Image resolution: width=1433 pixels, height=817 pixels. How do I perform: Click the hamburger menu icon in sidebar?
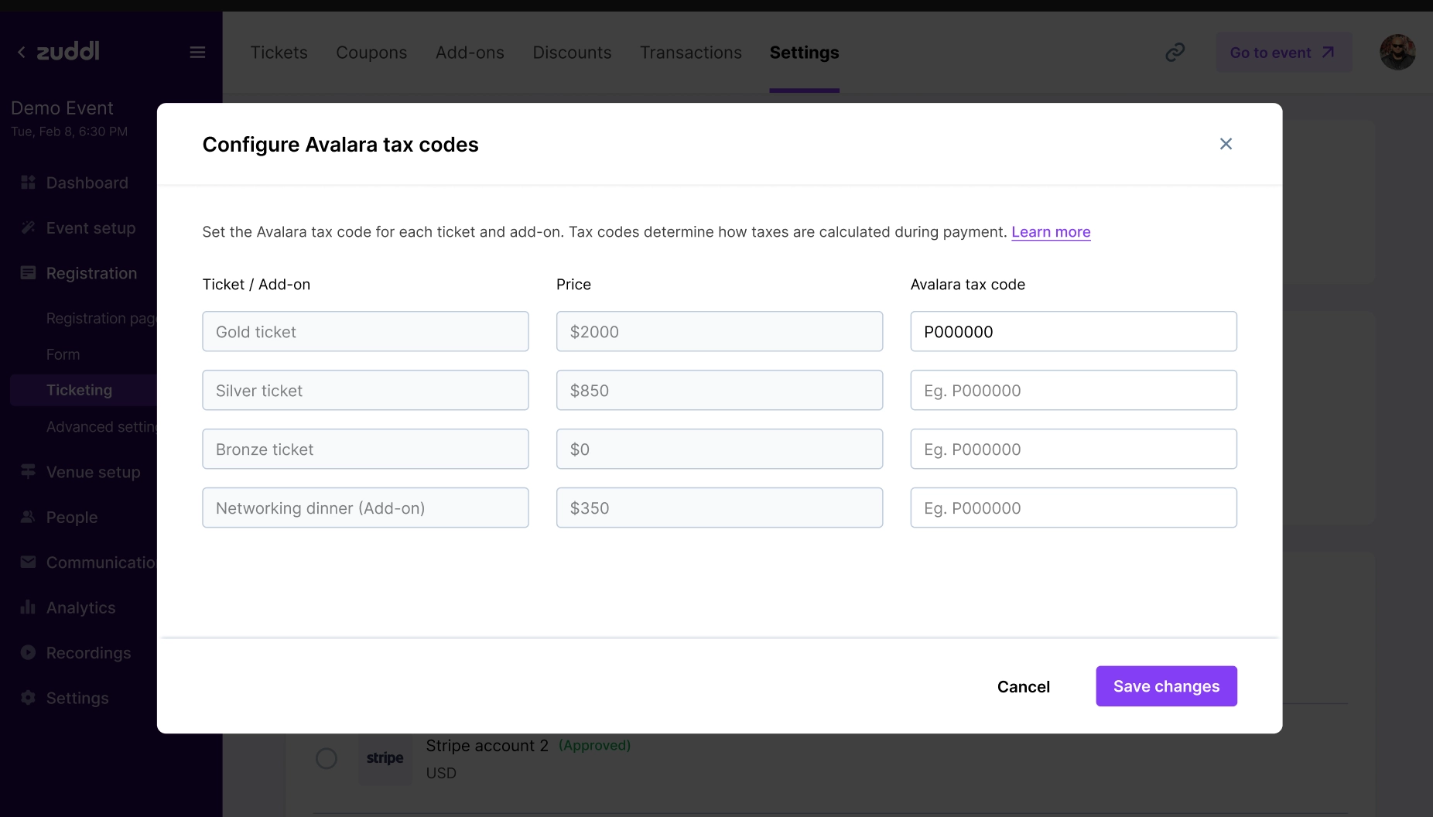[197, 52]
